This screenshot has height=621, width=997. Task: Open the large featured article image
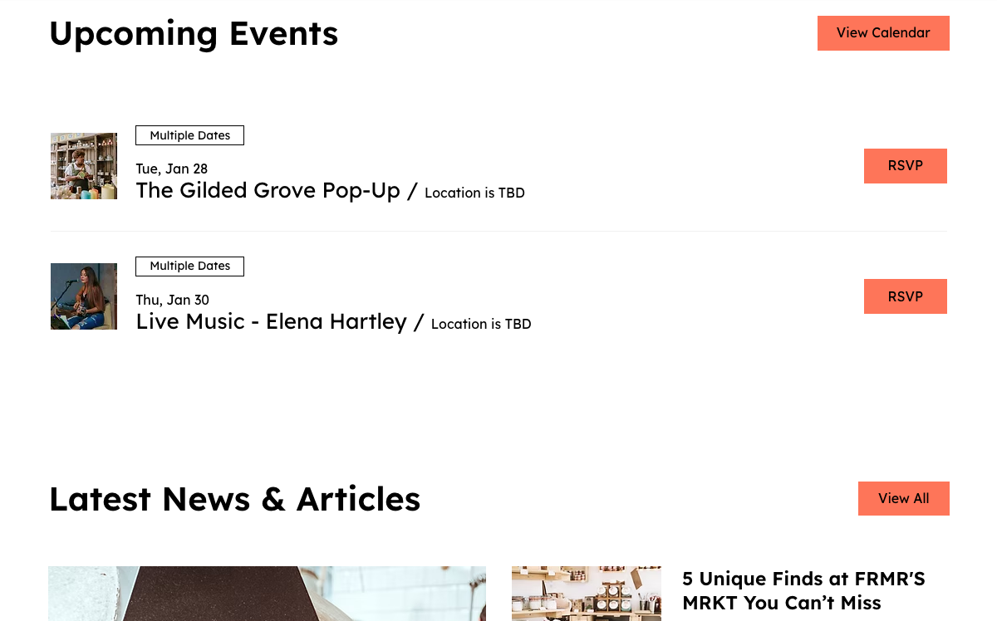pyautogui.click(x=267, y=594)
